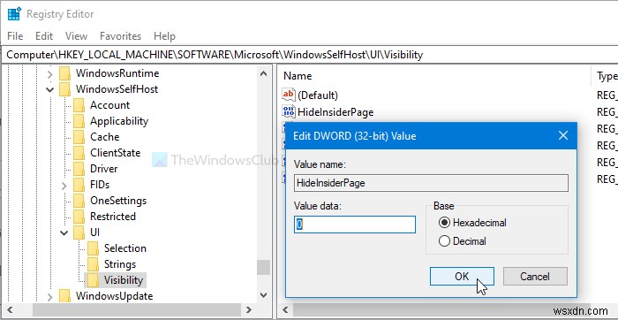This screenshot has height=320, width=618.
Task: Click the Cache folder icon
Action: click(79, 137)
